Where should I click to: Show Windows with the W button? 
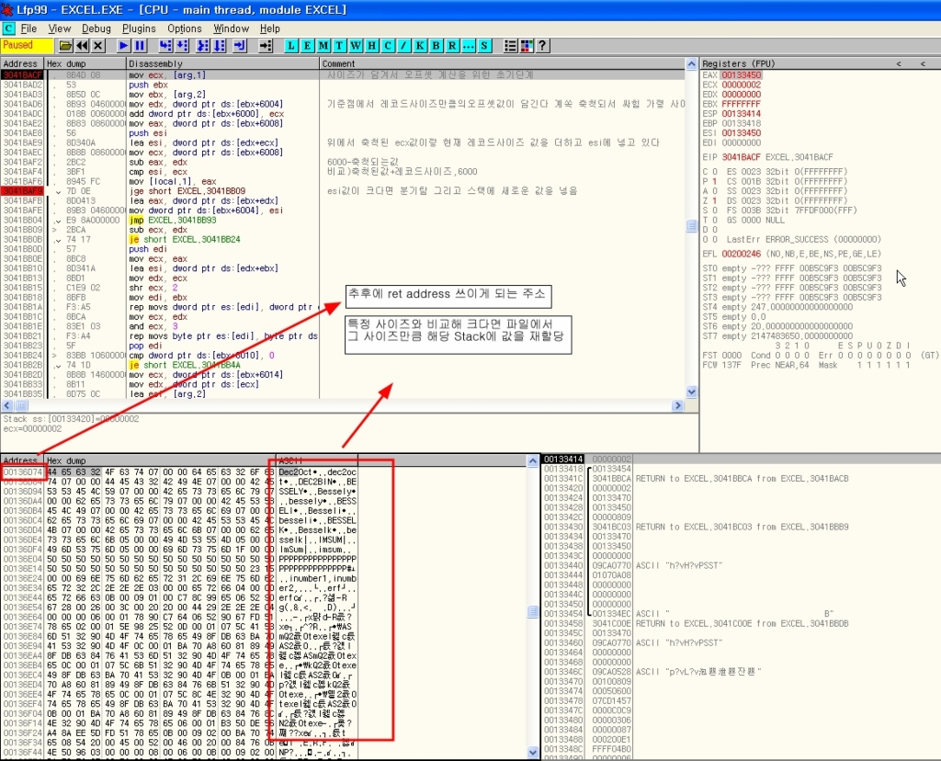[x=356, y=46]
